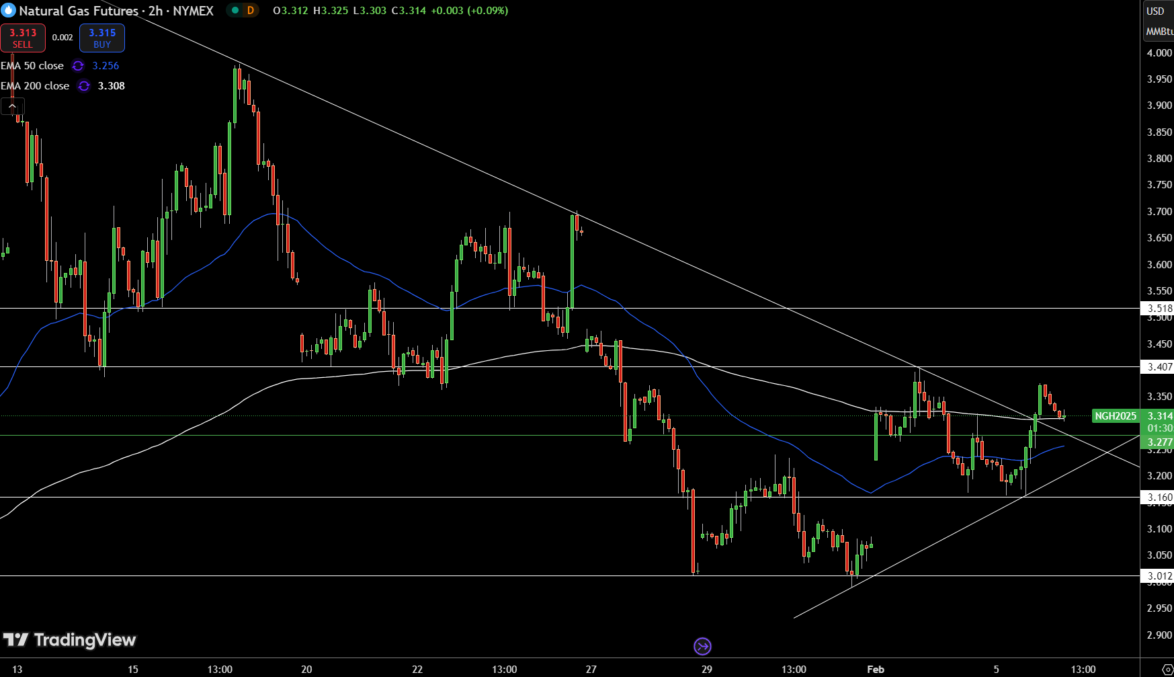Click the 27 date label on time axis
1174x677 pixels.
tap(591, 670)
